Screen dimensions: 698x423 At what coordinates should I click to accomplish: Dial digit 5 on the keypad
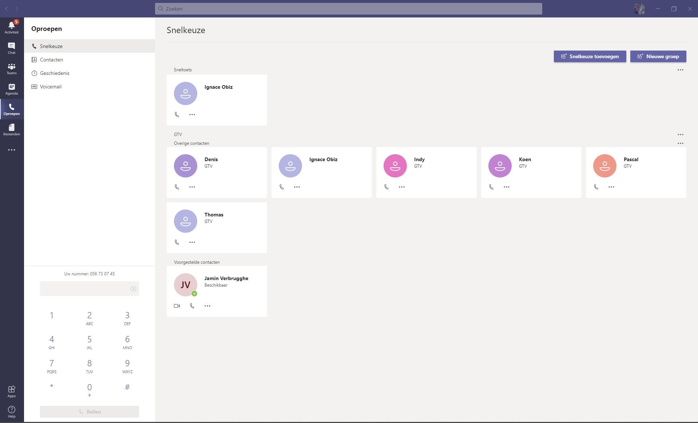click(x=90, y=342)
